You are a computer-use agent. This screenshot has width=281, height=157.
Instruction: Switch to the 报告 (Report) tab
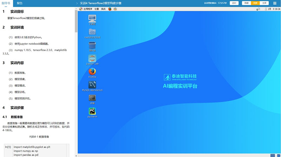[20, 3]
